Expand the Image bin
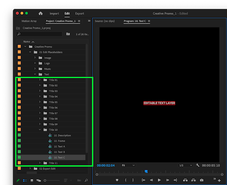This screenshot has height=185, width=227. point(35,57)
